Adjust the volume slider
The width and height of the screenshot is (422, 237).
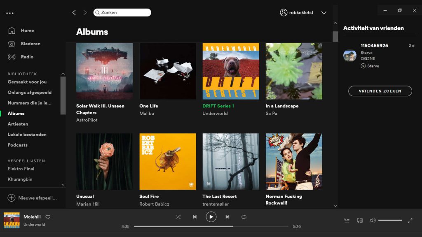point(390,221)
